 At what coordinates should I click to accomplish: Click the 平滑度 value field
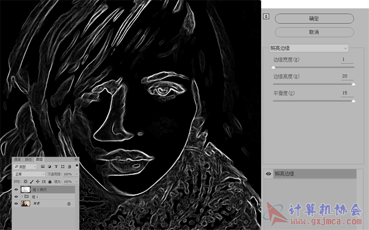point(347,93)
